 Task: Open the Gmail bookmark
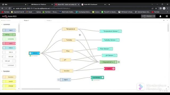[x=29, y=12]
